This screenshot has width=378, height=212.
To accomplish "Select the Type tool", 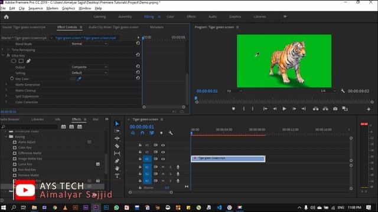I will pyautogui.click(x=117, y=175).
